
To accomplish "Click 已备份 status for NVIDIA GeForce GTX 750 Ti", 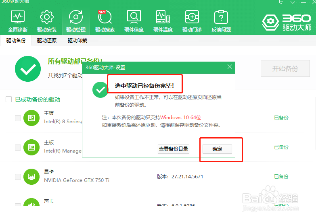I will [x=281, y=177].
